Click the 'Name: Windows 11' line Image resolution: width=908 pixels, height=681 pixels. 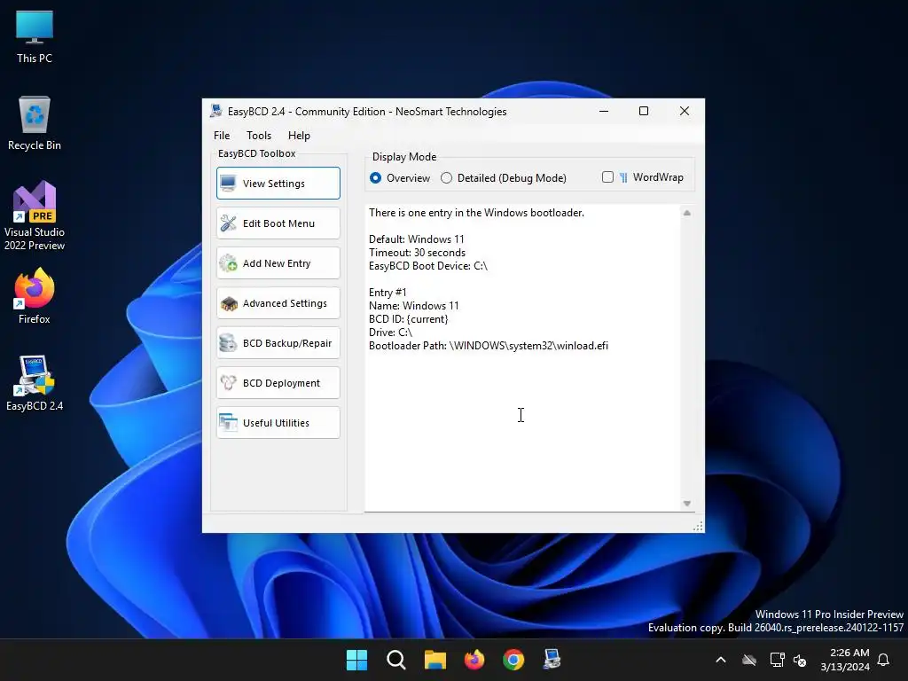coord(413,306)
